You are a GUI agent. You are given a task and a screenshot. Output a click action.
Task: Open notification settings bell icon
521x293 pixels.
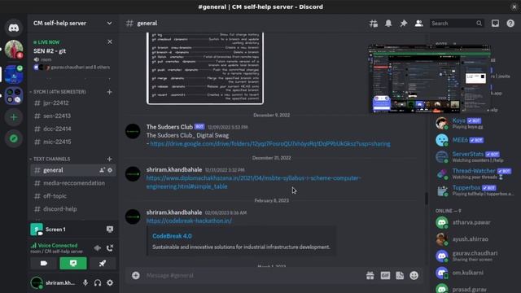tap(388, 24)
